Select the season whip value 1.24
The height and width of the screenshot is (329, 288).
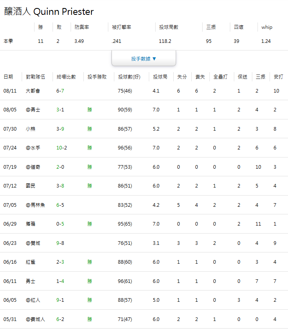(266, 41)
